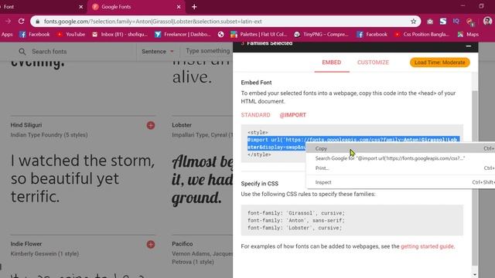Image resolution: width=495 pixels, height=278 pixels.
Task: Open the TinyPNG bookmark
Action: tap(322, 34)
